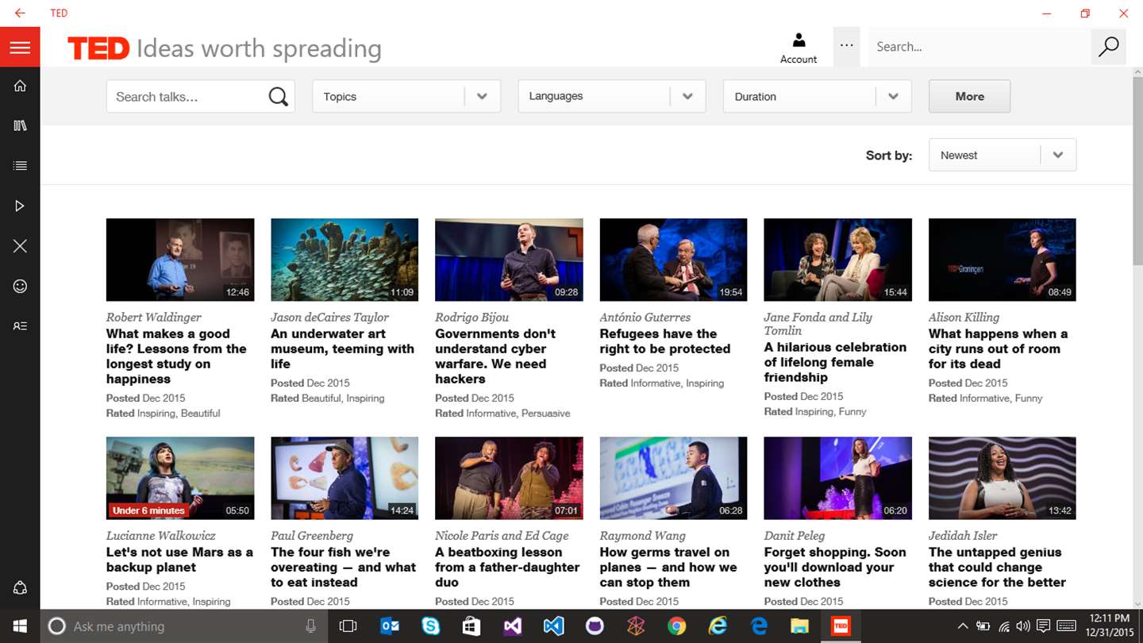1143x643 pixels.
Task: Click the play icon in the sidebar
Action: tap(20, 206)
